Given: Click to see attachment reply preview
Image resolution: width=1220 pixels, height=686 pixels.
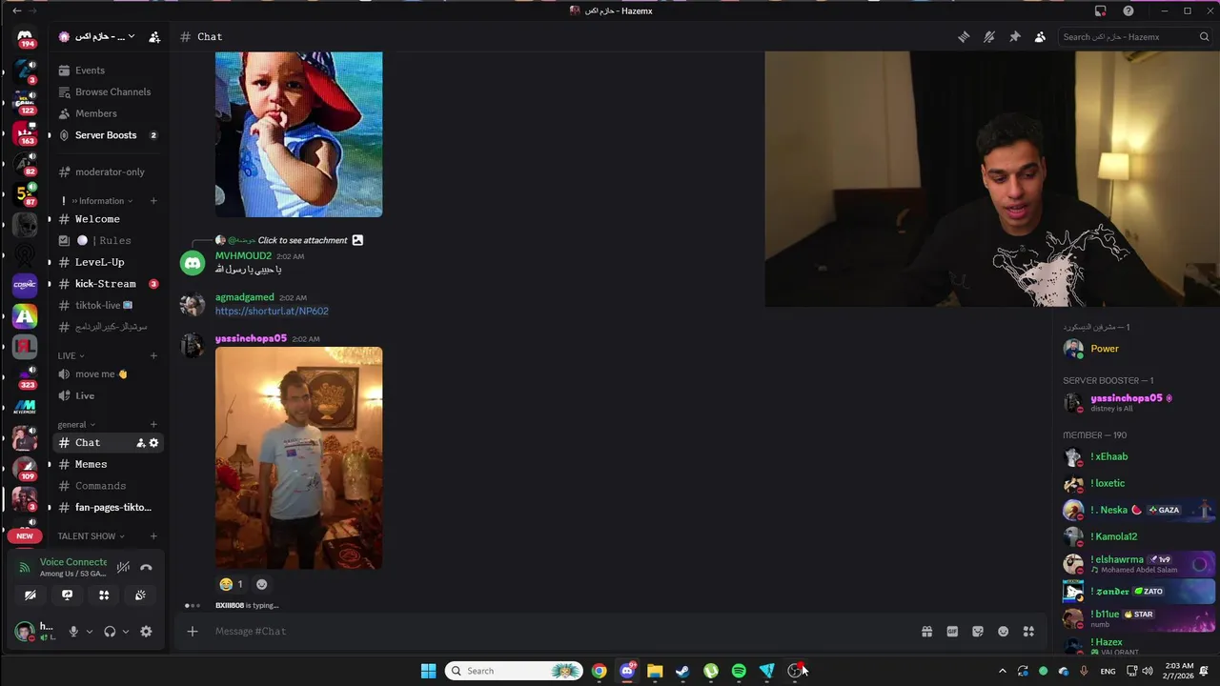Looking at the screenshot, I should pyautogui.click(x=302, y=241).
